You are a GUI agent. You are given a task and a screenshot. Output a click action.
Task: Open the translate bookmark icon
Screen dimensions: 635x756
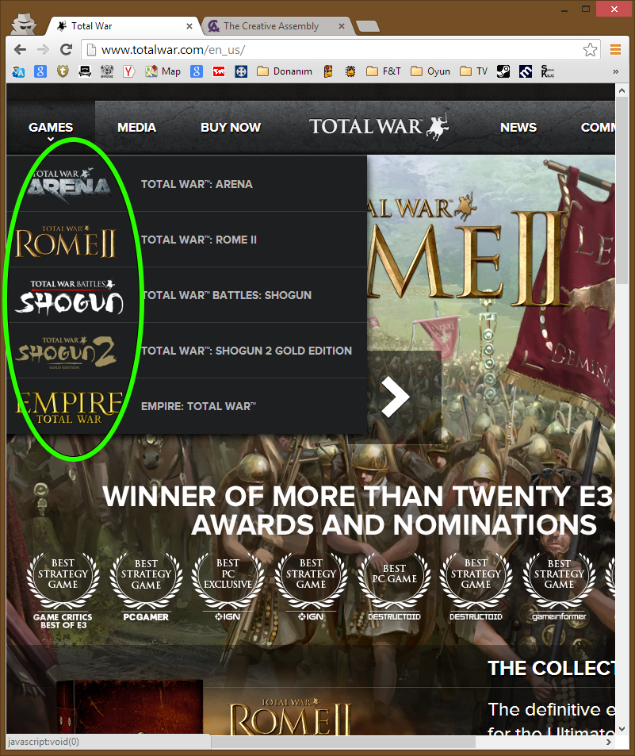click(18, 72)
